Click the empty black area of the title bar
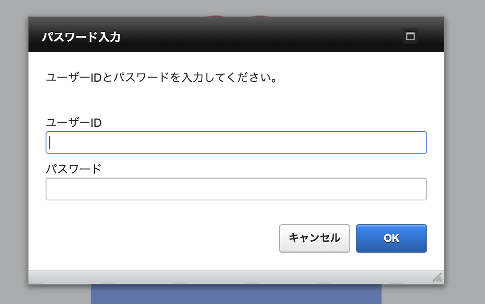Image resolution: width=485 pixels, height=304 pixels. [x=261, y=37]
